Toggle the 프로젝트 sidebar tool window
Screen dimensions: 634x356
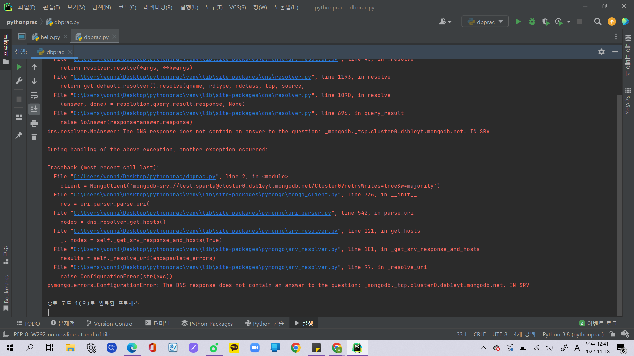point(6,49)
